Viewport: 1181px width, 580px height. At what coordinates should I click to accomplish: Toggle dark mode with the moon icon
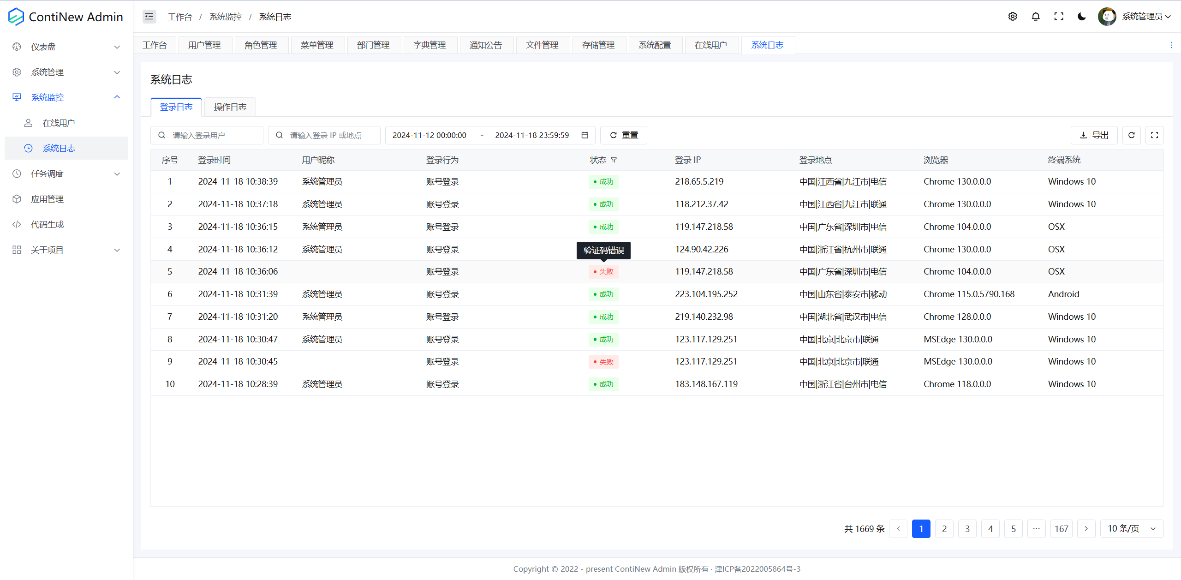[1081, 17]
